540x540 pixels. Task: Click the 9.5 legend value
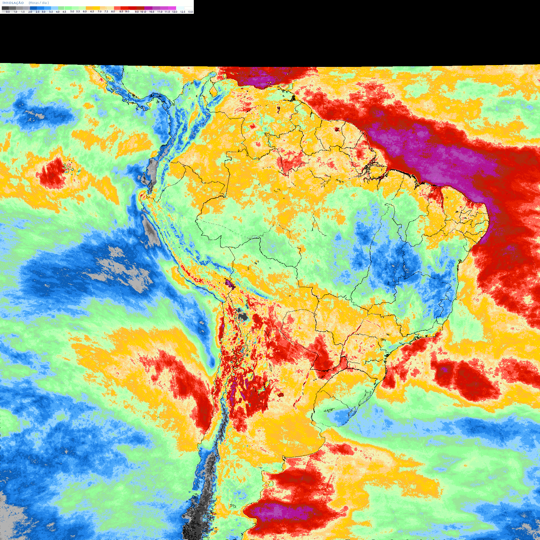(x=137, y=12)
